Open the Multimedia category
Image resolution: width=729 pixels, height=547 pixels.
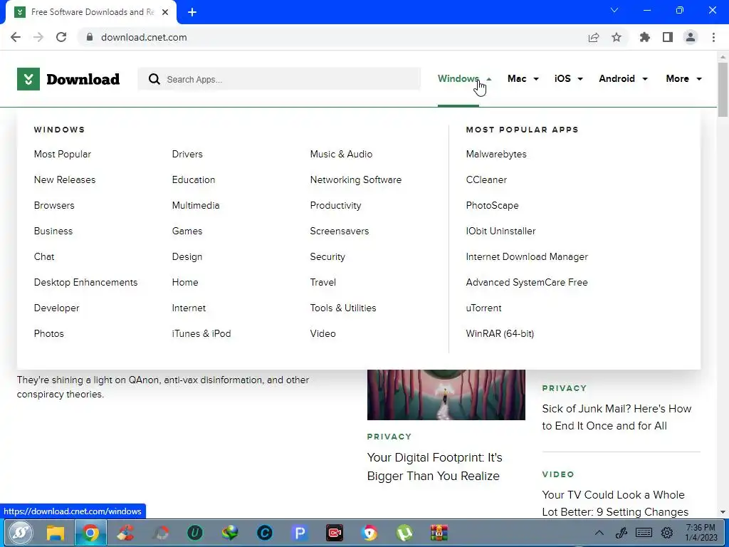[x=196, y=205]
